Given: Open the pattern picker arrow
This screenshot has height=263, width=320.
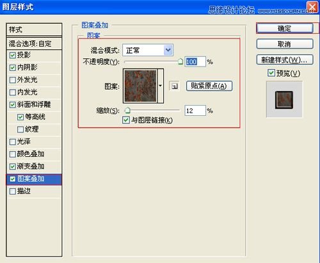Looking at the screenshot, I should click(161, 86).
